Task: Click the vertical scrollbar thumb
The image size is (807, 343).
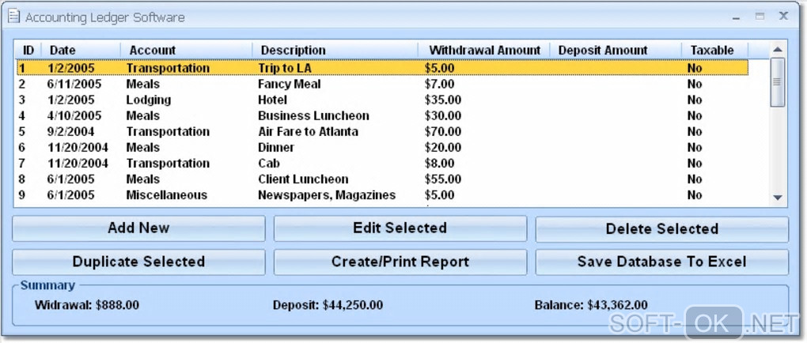Action: pyautogui.click(x=778, y=82)
